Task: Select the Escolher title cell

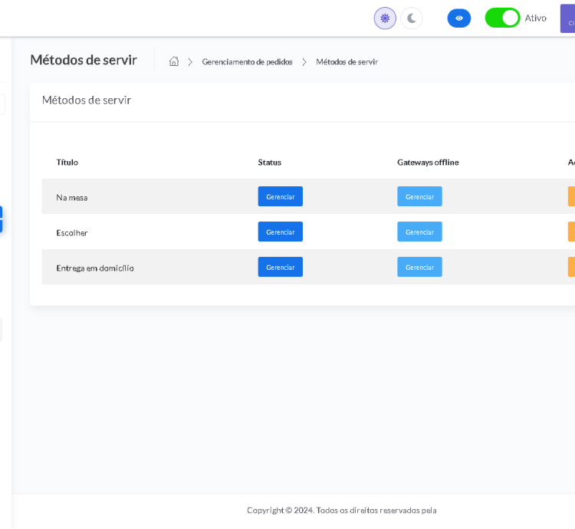Action: [x=72, y=233]
